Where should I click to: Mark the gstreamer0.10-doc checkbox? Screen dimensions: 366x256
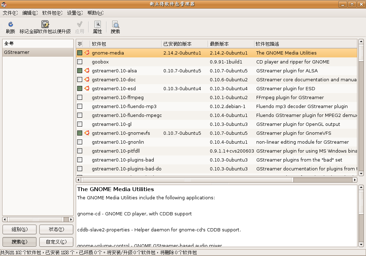(80, 80)
